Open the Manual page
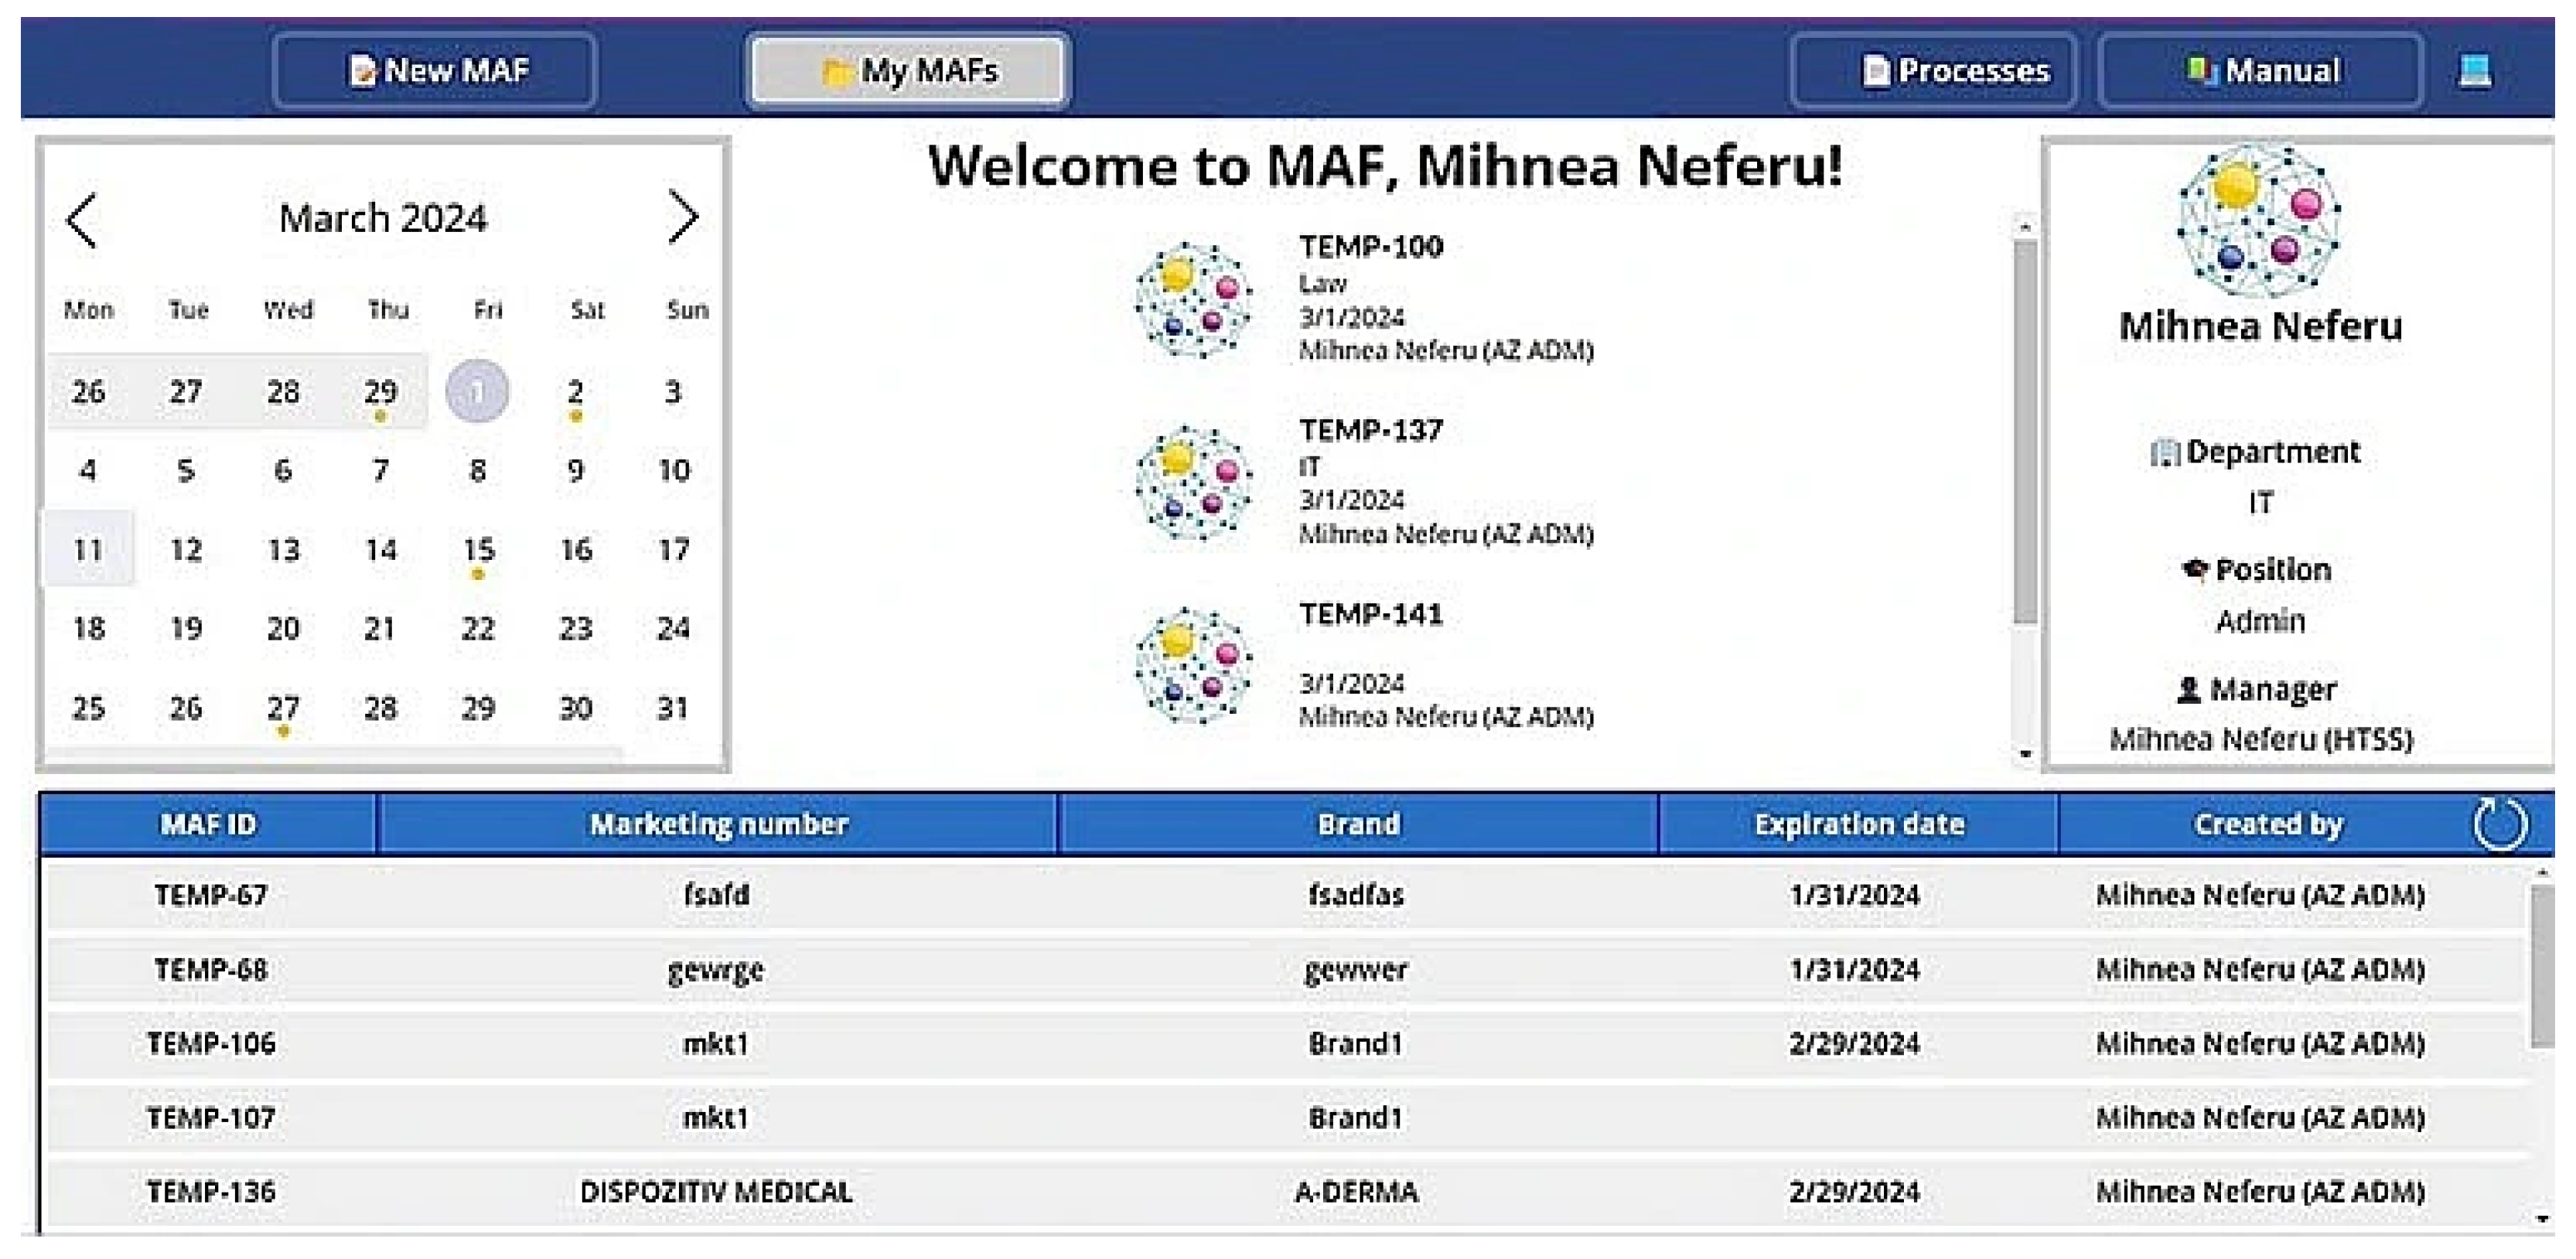Screen dimensions: 2576x1259 point(2260,71)
